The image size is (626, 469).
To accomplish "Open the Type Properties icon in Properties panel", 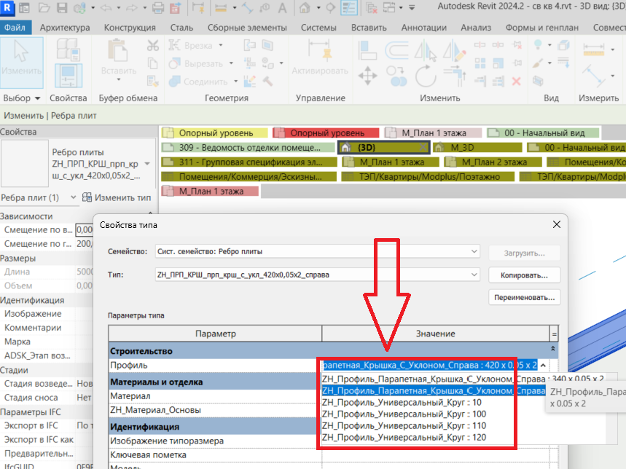I will pos(69,76).
